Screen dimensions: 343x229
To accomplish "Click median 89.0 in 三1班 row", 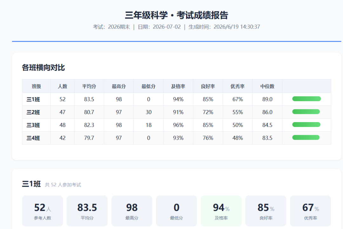I will (267, 99).
